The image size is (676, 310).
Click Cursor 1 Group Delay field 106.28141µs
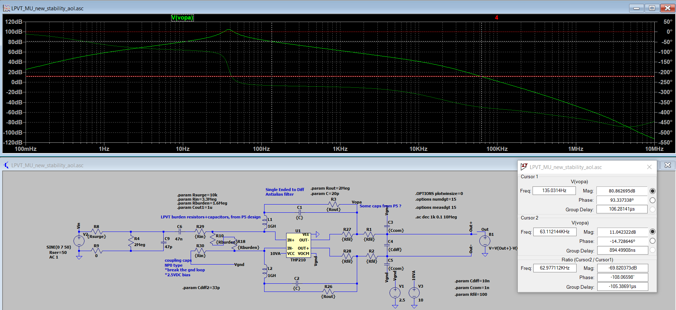click(622, 209)
